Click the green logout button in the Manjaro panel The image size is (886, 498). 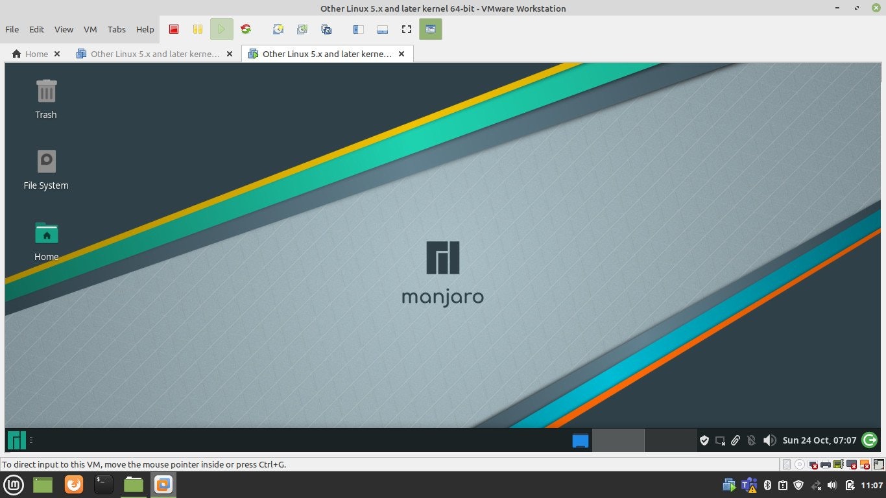coord(870,440)
